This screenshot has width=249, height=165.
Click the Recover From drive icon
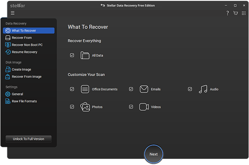coord(8,38)
